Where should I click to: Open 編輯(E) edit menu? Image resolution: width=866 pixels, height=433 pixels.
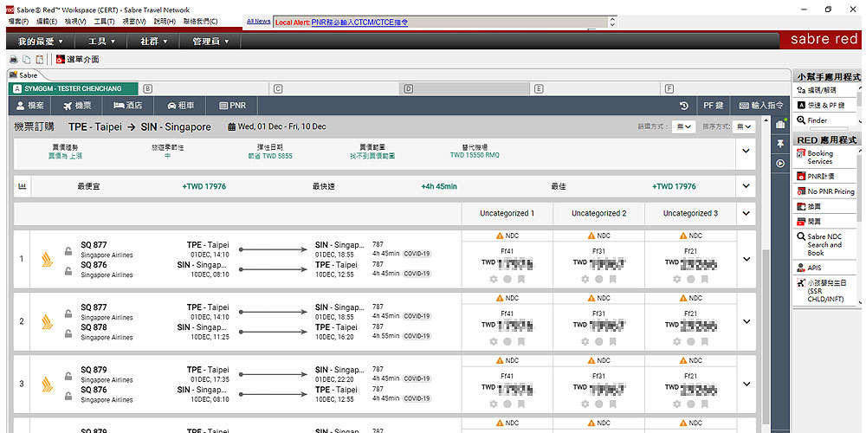47,22
